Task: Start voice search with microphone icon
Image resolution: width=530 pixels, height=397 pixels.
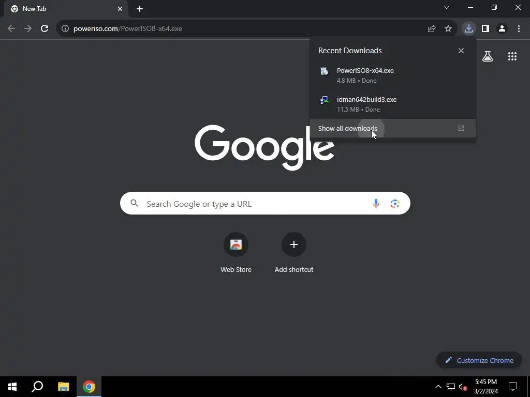Action: (x=376, y=203)
